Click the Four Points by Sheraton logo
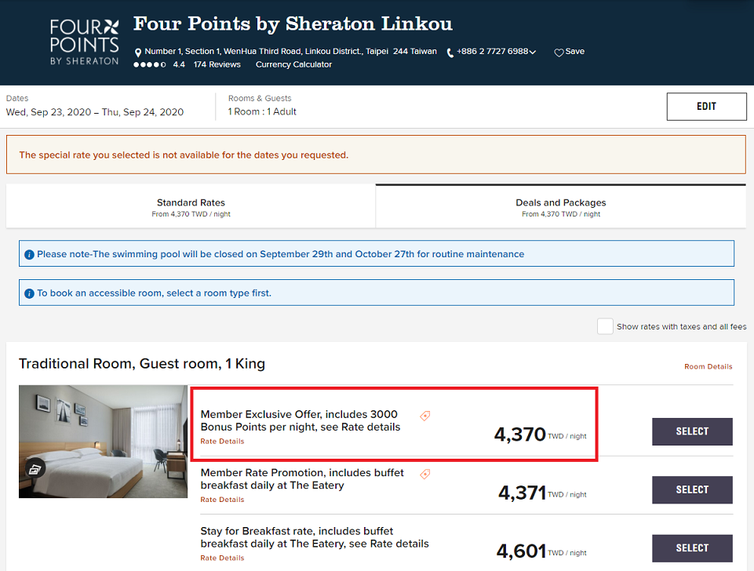The image size is (754, 571). pos(84,42)
